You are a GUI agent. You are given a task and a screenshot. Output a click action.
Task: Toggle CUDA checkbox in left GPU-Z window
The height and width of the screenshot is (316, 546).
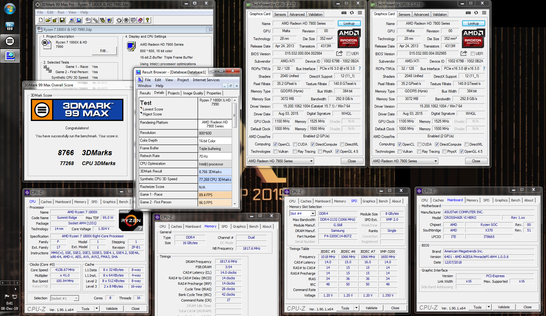coord(295,144)
